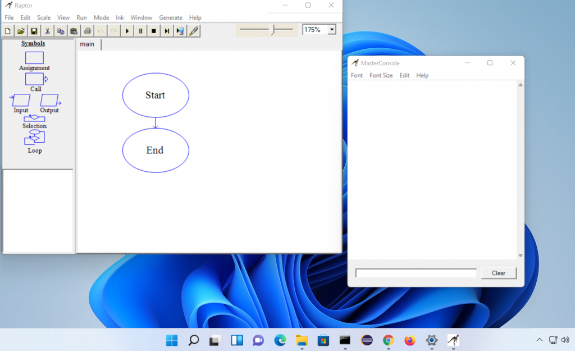Open Chrome from the taskbar

coord(388,340)
